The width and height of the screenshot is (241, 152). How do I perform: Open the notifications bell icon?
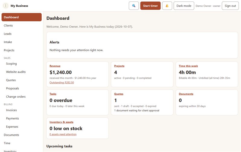click(167, 6)
